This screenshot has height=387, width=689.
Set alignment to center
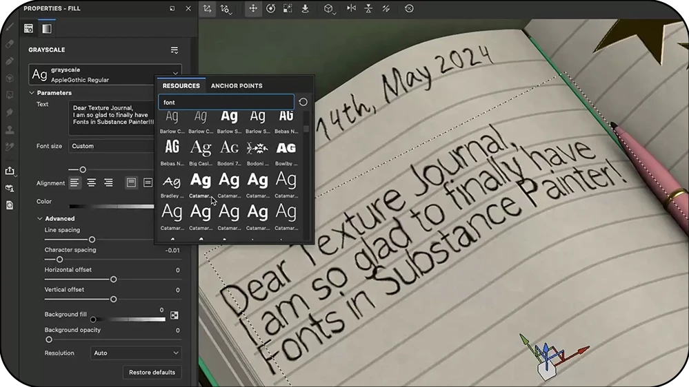click(92, 182)
